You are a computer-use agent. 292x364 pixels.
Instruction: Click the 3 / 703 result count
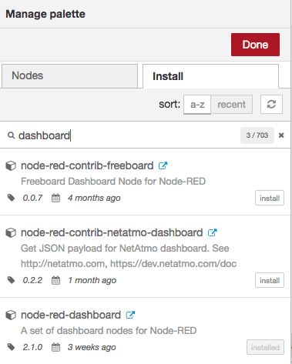click(x=257, y=135)
